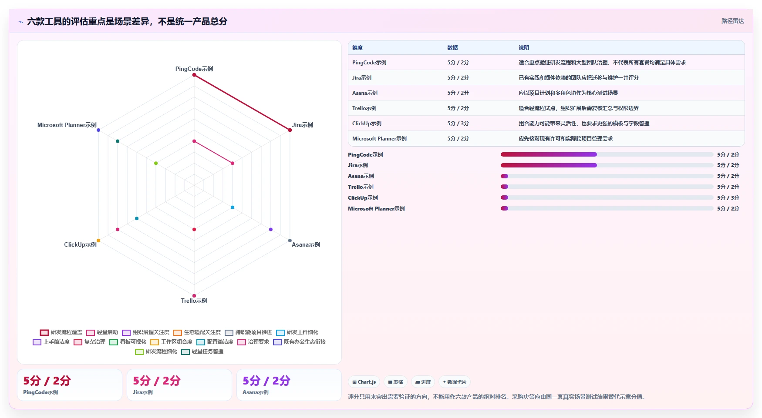
Task: Click ClickUp示例 label in the progress list
Action: (363, 197)
